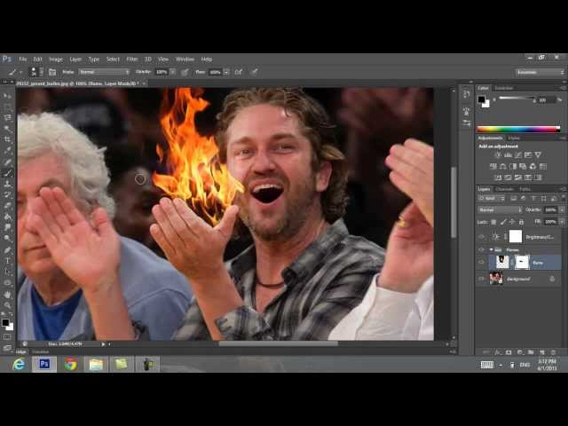The image size is (568, 426).
Task: Select the Crop tool
Action: pyautogui.click(x=7, y=139)
